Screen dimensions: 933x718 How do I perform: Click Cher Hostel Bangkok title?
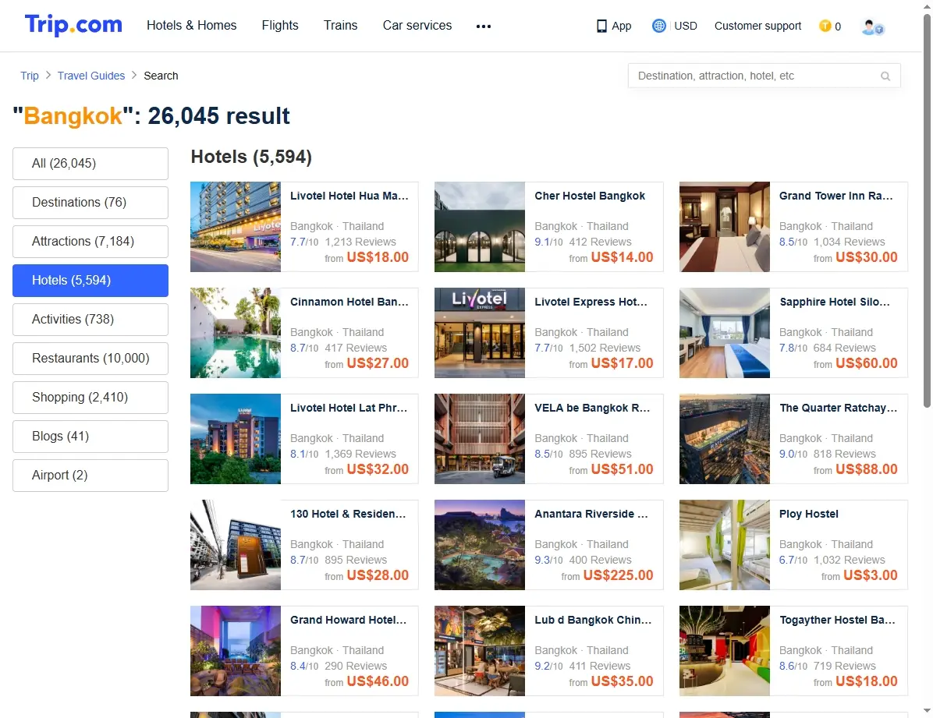click(590, 196)
